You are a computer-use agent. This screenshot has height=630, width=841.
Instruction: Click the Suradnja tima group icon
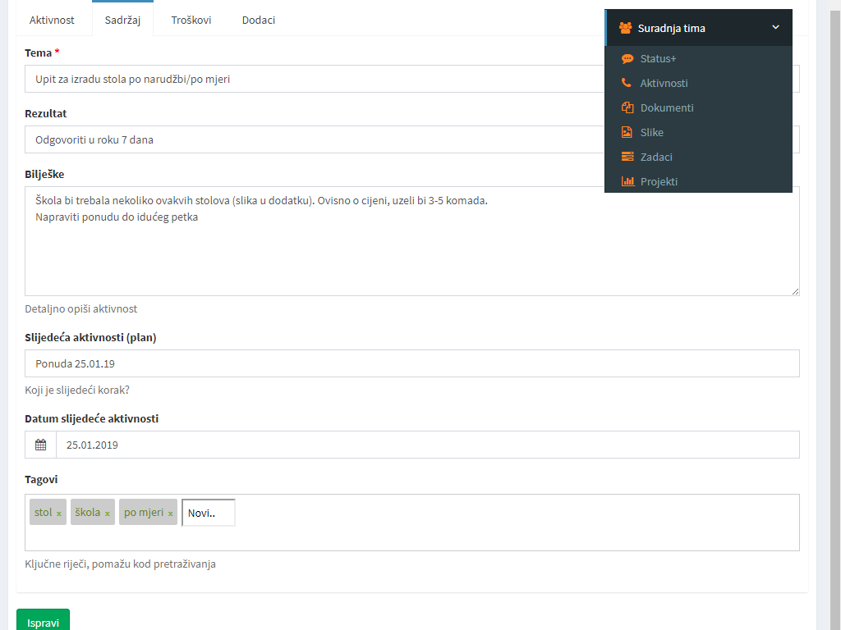tap(625, 28)
